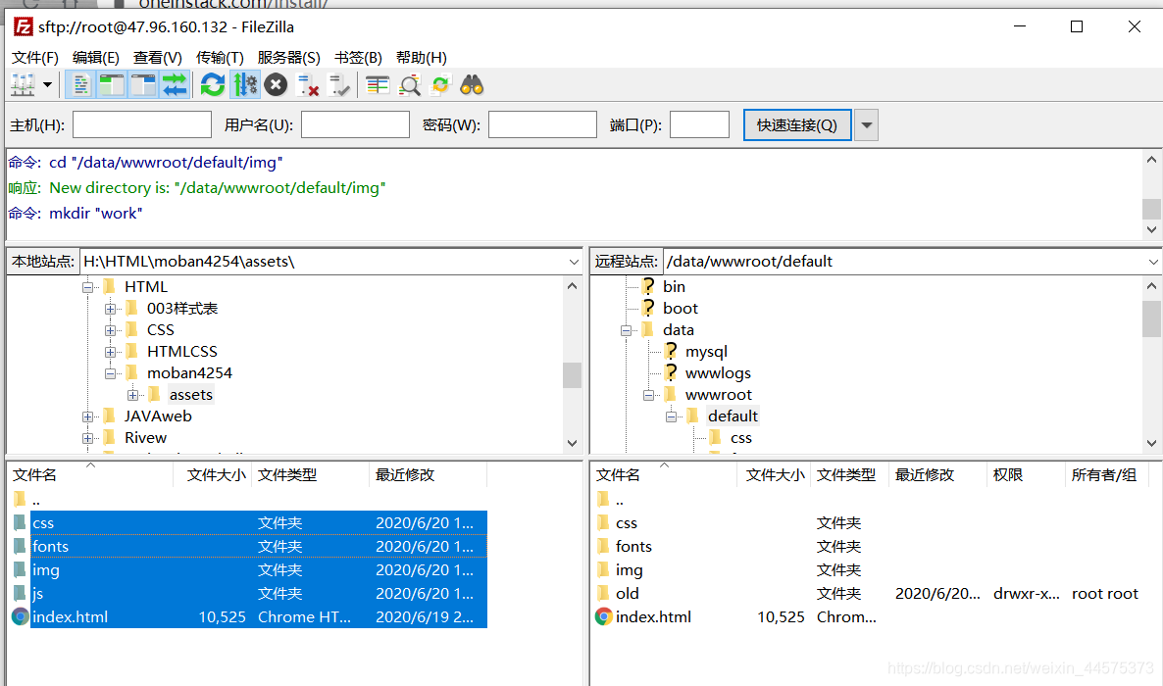Select remote index.html Chrome file icon
The height and width of the screenshot is (686, 1163).
[x=604, y=617]
